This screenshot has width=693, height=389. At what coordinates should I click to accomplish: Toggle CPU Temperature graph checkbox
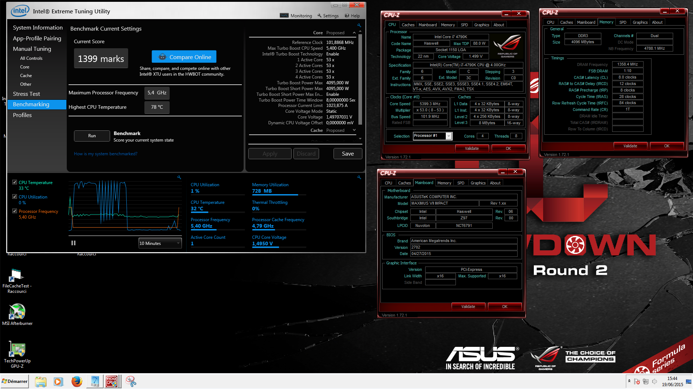click(x=14, y=182)
